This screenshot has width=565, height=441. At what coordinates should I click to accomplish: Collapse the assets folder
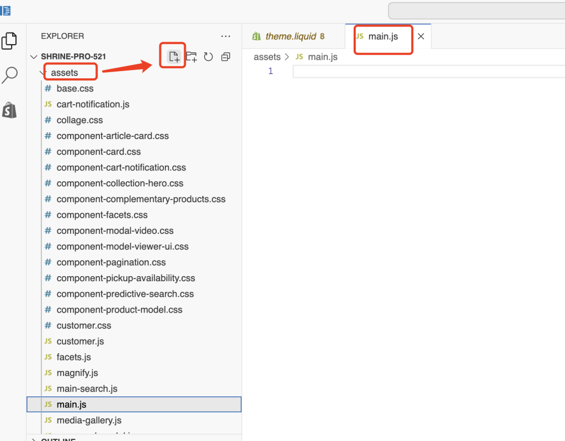click(65, 72)
